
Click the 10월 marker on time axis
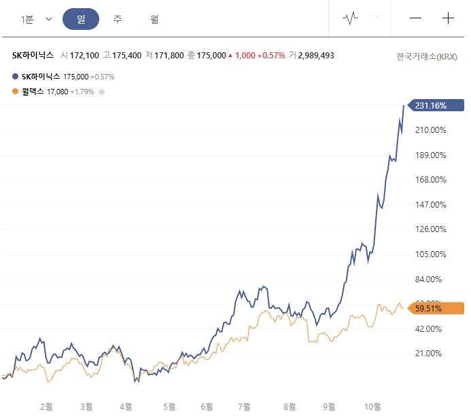(372, 406)
